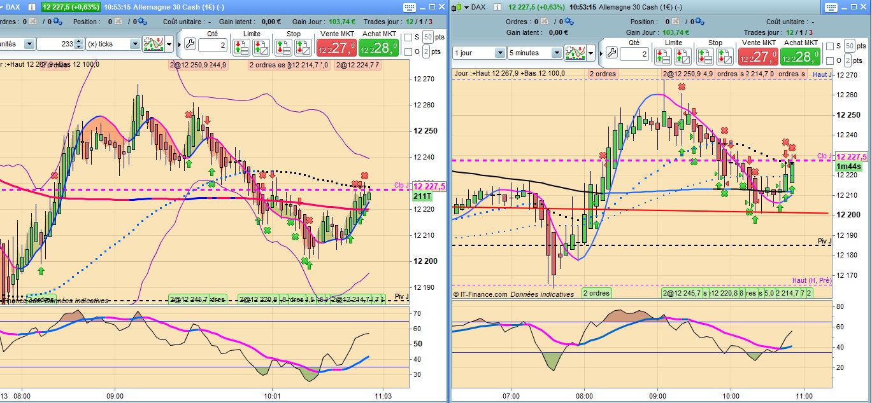Expand indicators dropdown arrow in left window
This screenshot has height=403, width=872.
(169, 44)
